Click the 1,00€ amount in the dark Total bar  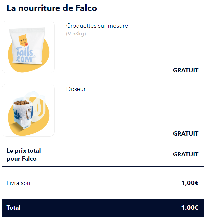pyautogui.click(x=190, y=208)
